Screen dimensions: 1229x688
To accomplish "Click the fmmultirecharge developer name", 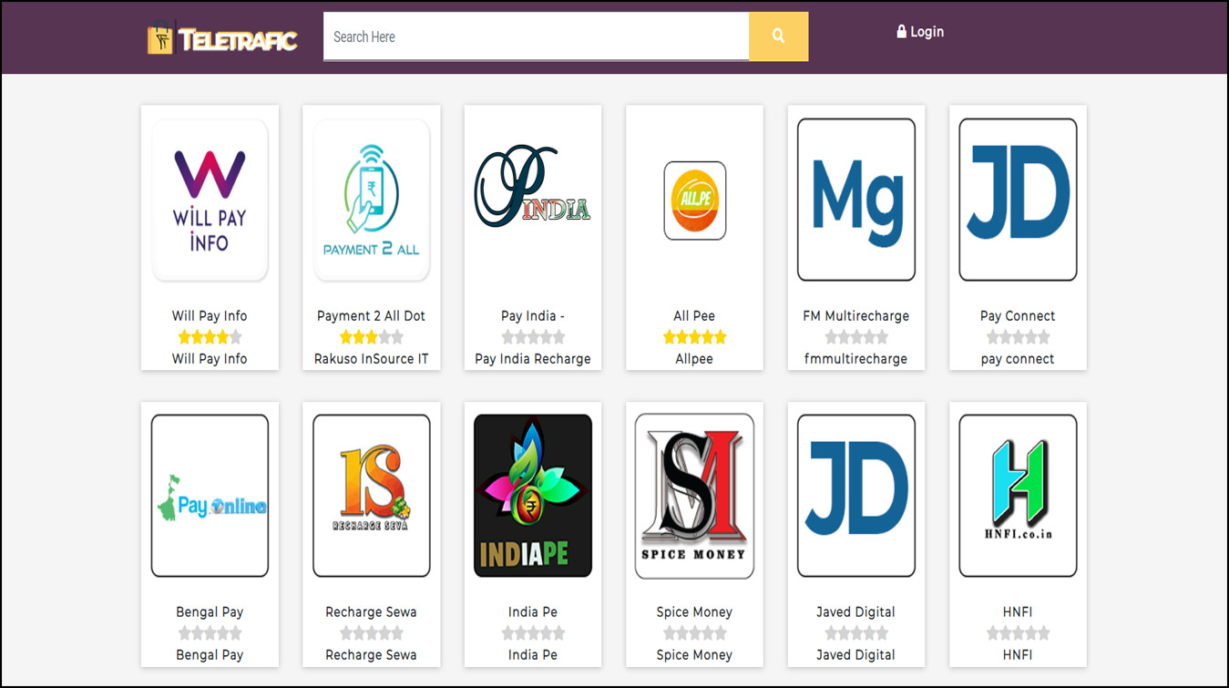I will pyautogui.click(x=855, y=359).
